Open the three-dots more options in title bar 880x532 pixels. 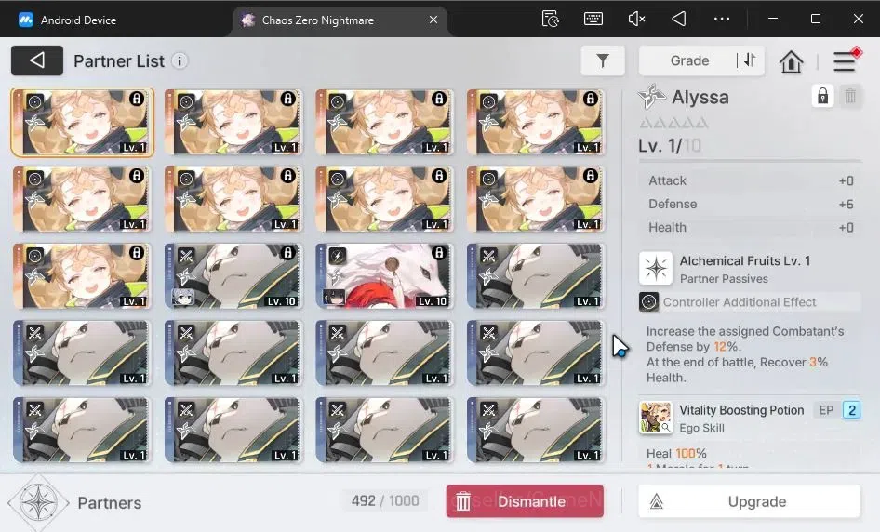pos(722,20)
